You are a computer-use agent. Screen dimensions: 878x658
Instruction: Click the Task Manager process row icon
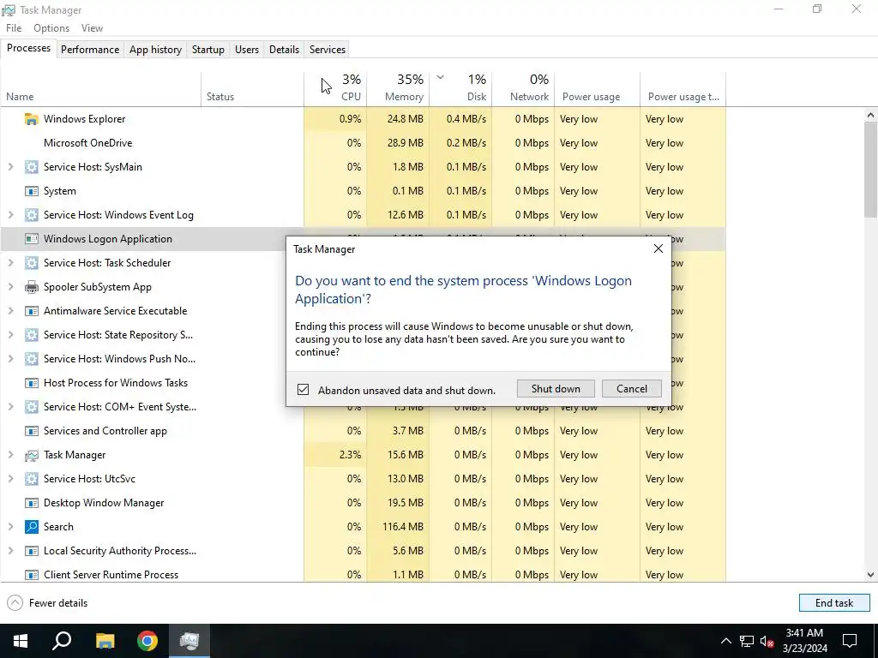click(x=32, y=455)
